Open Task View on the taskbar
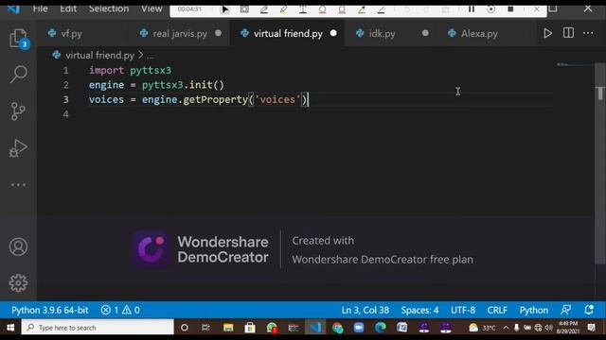 205,328
